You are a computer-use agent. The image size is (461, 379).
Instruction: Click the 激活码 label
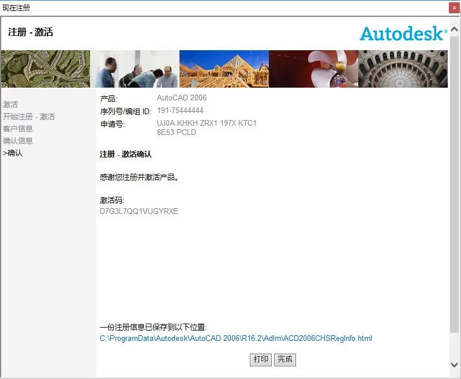(112, 200)
